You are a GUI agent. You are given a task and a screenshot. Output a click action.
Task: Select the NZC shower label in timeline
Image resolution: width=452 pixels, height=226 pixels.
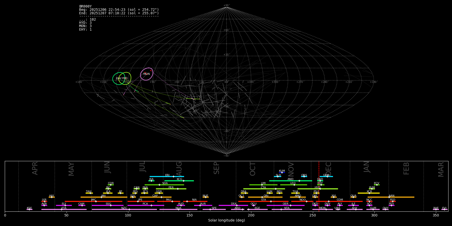pyautogui.click(x=124, y=208)
